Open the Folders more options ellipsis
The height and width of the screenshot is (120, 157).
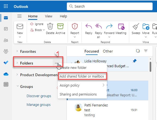[56, 63]
